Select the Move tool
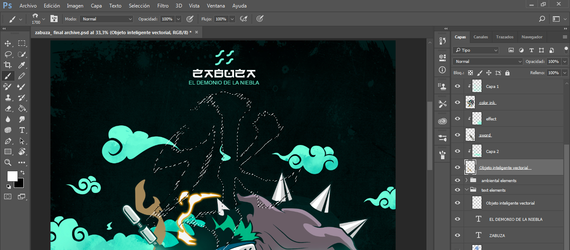This screenshot has width=570, height=250. [8, 43]
